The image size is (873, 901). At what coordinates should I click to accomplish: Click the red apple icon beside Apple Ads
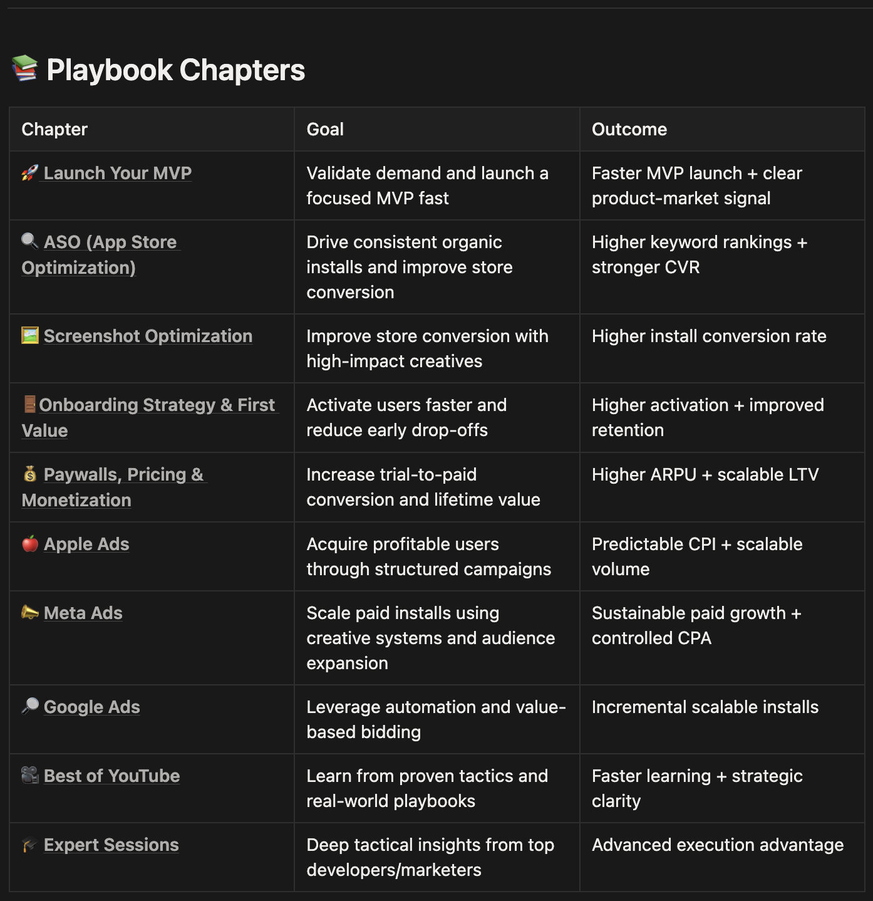tap(30, 544)
